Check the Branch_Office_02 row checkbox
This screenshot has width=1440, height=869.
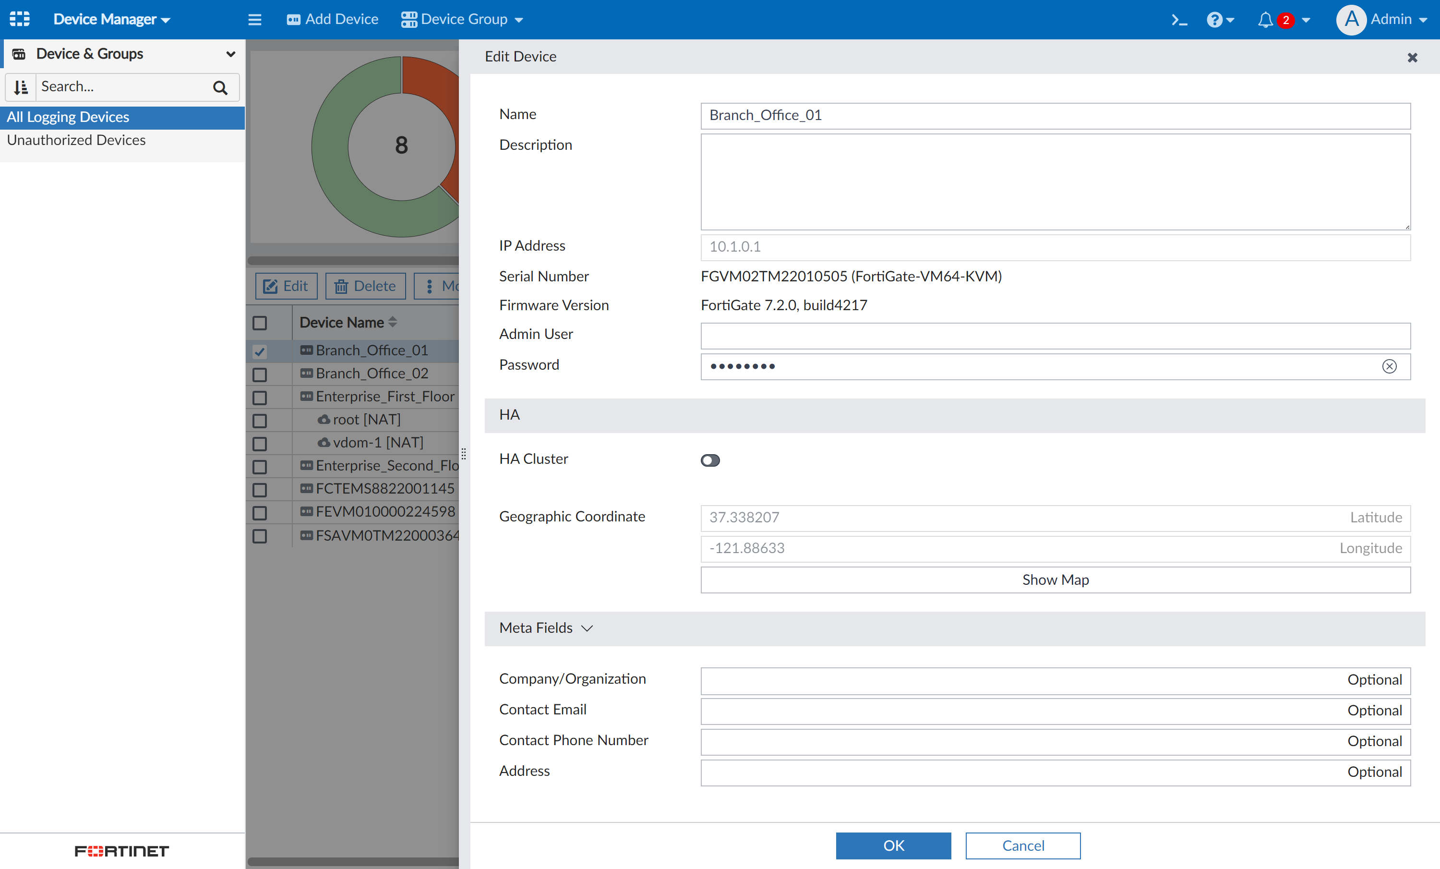(x=260, y=374)
